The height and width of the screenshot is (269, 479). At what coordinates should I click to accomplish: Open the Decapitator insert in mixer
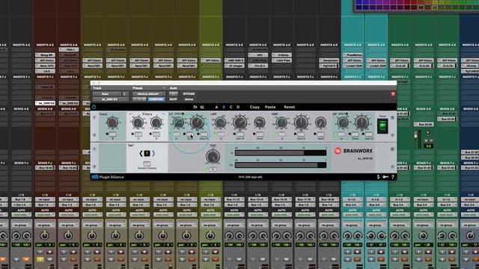[x=329, y=61]
